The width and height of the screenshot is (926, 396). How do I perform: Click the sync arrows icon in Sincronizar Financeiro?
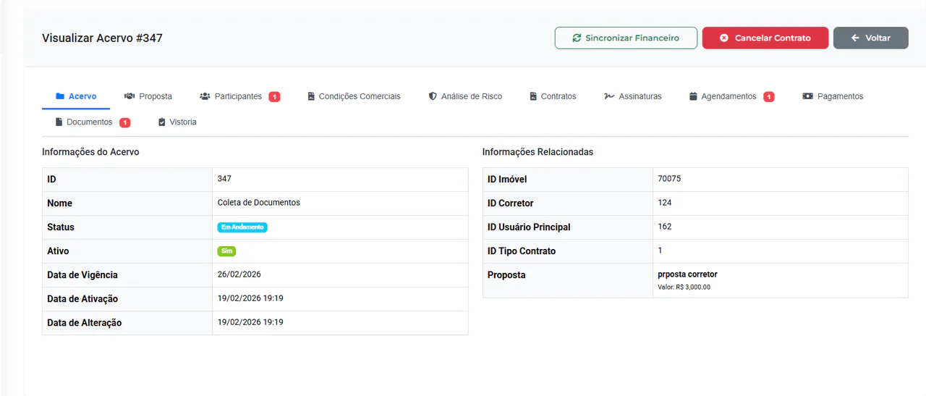[577, 38]
